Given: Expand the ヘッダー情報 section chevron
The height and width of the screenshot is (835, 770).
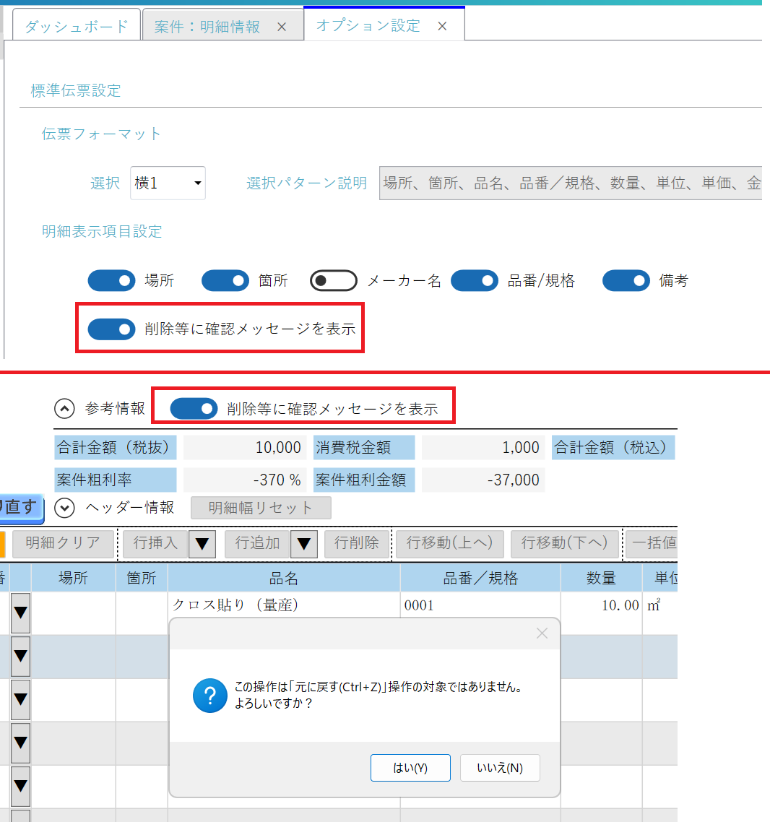Looking at the screenshot, I should [x=64, y=508].
